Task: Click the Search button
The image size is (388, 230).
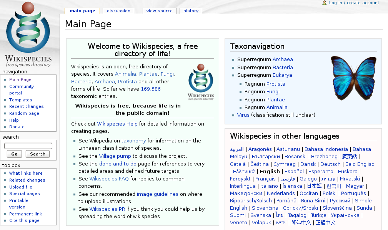Action: pyautogui.click(x=38, y=154)
